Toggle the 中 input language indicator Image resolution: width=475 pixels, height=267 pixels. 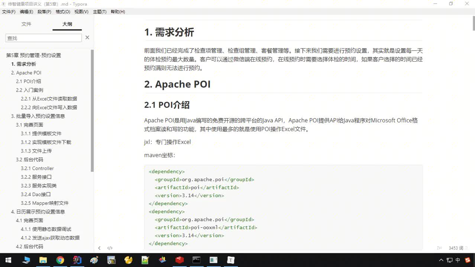point(458,260)
